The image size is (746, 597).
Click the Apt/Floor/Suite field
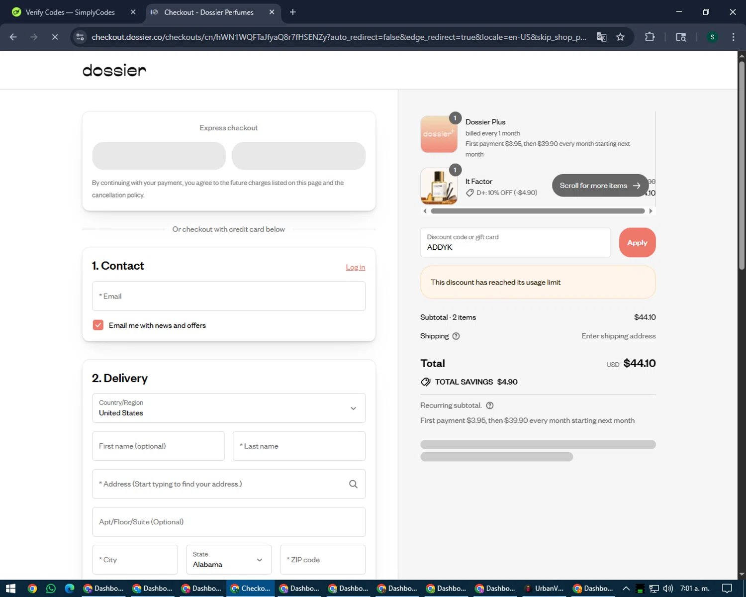229,522
